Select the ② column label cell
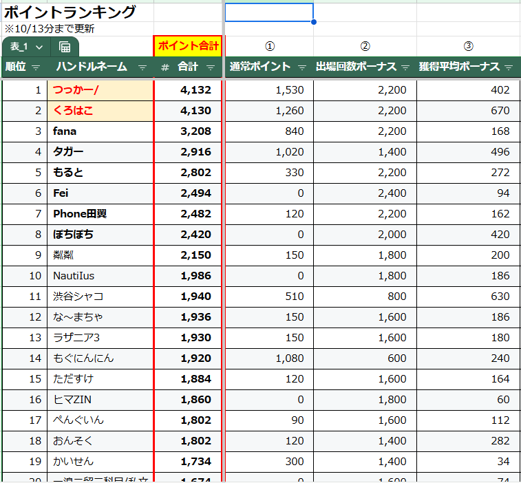521x483 pixels. pyautogui.click(x=365, y=46)
